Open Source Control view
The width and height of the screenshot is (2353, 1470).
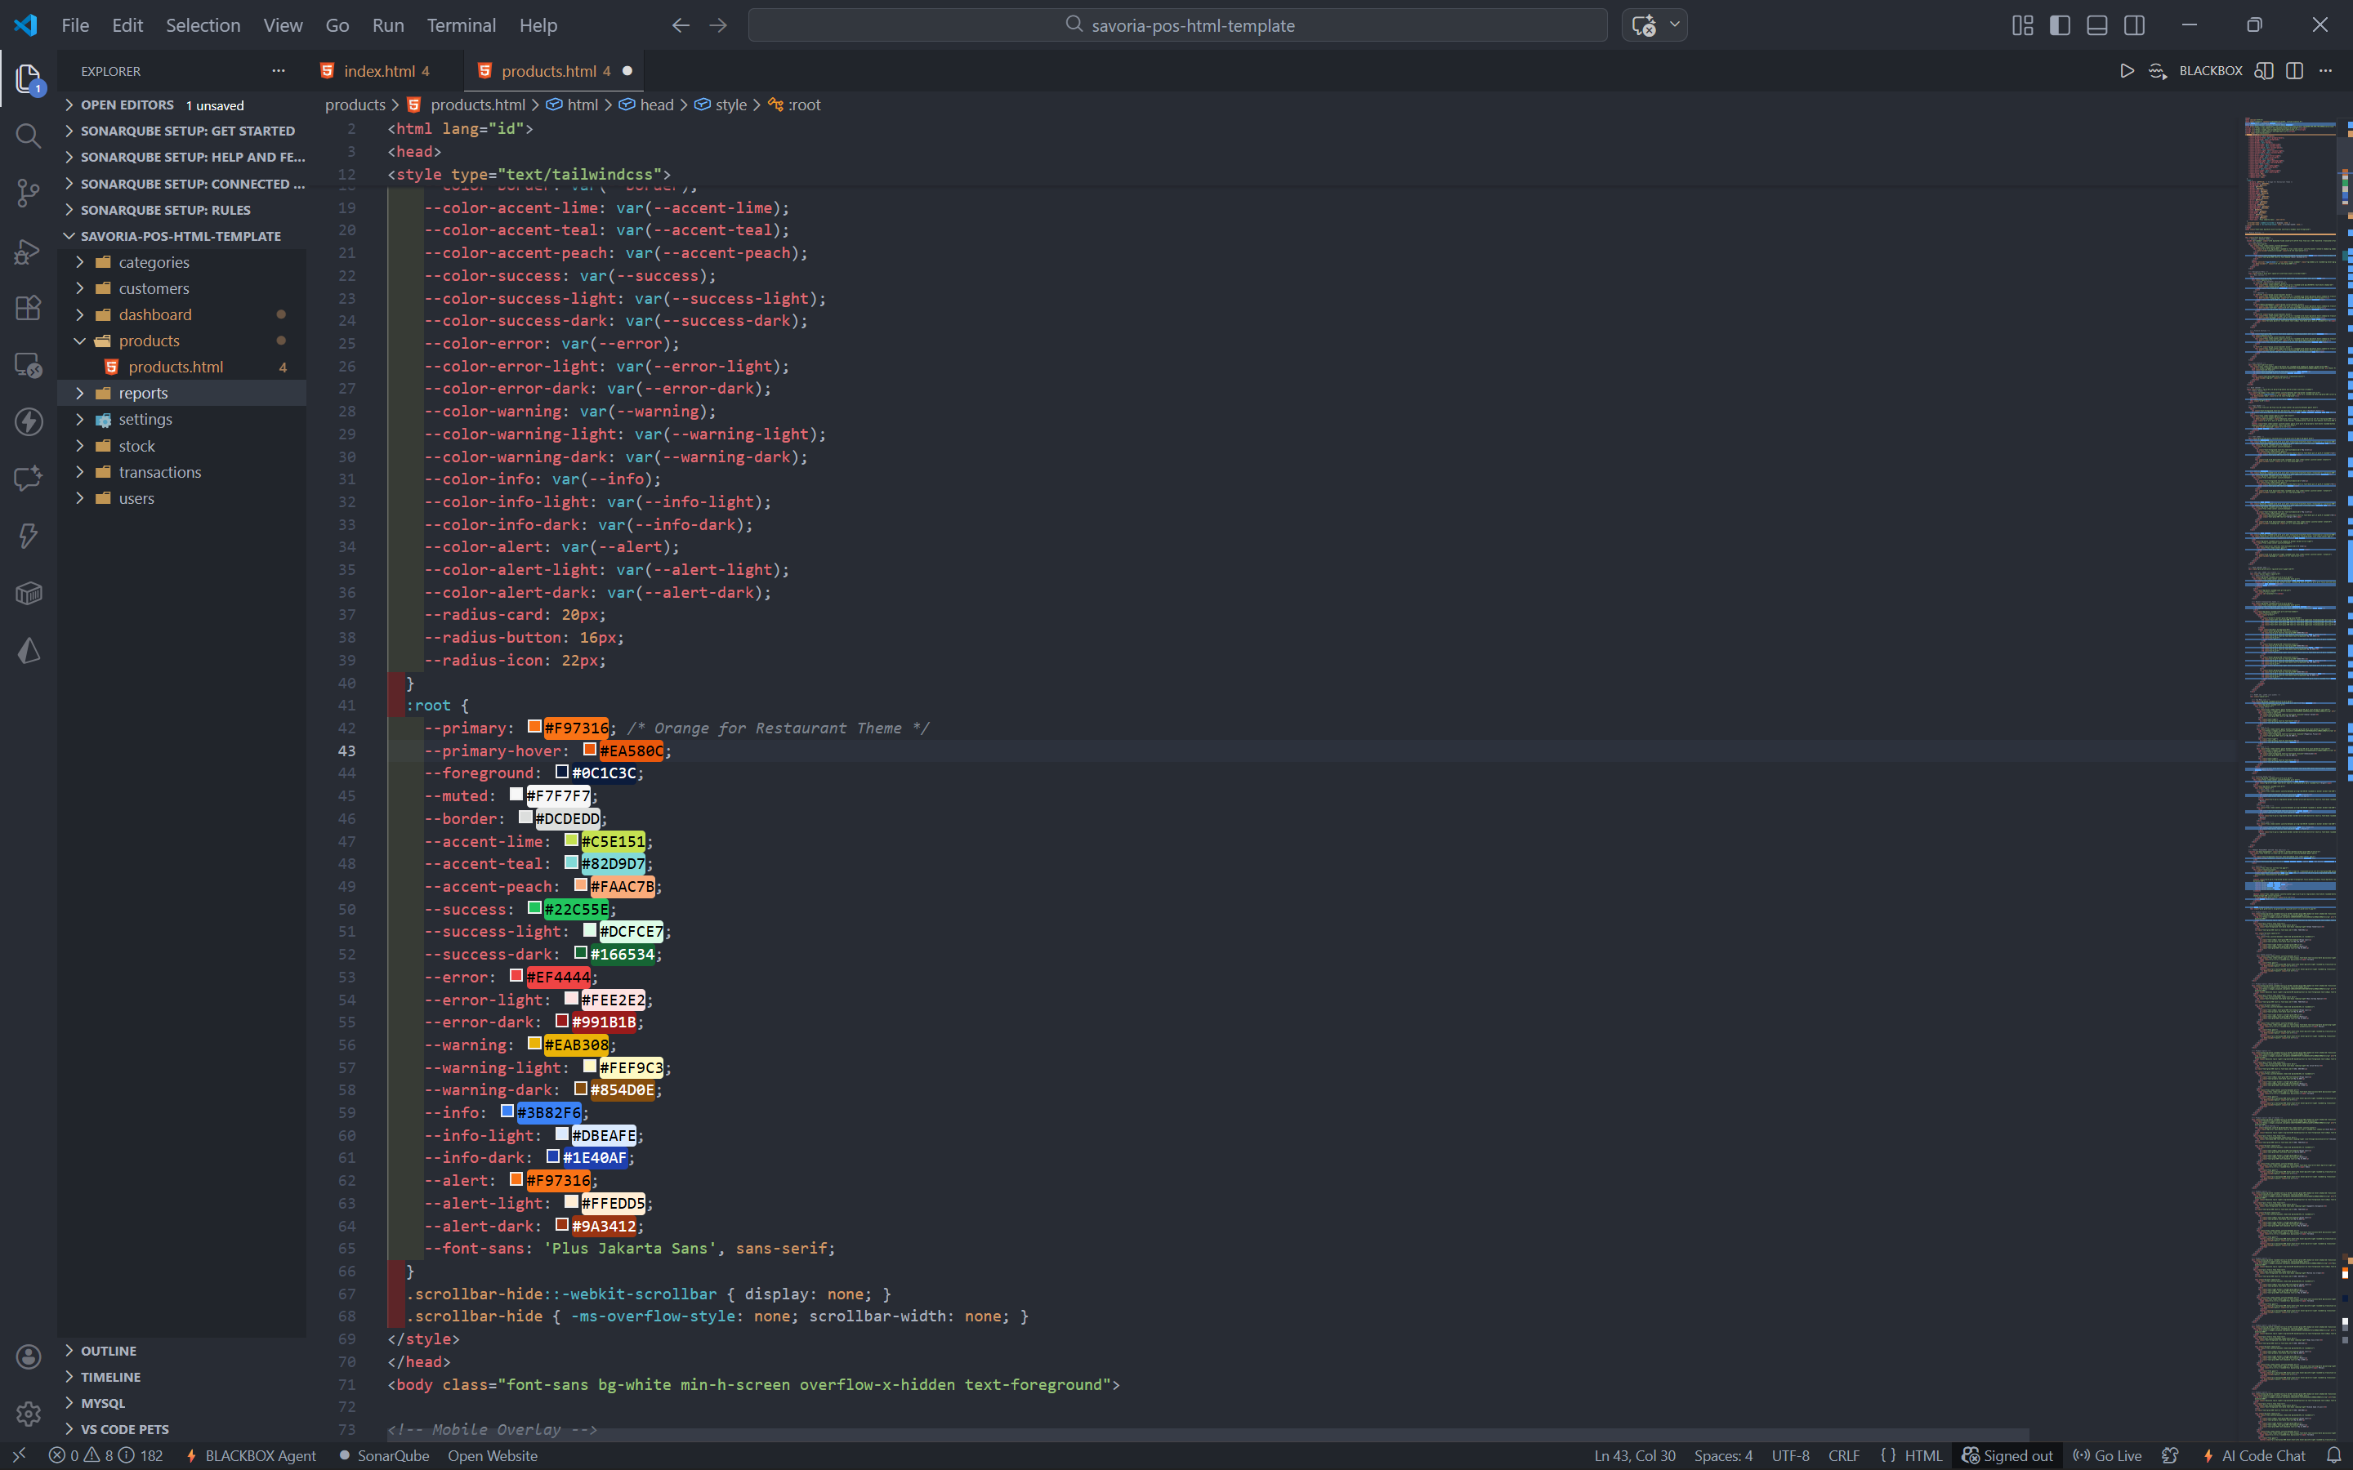(29, 193)
